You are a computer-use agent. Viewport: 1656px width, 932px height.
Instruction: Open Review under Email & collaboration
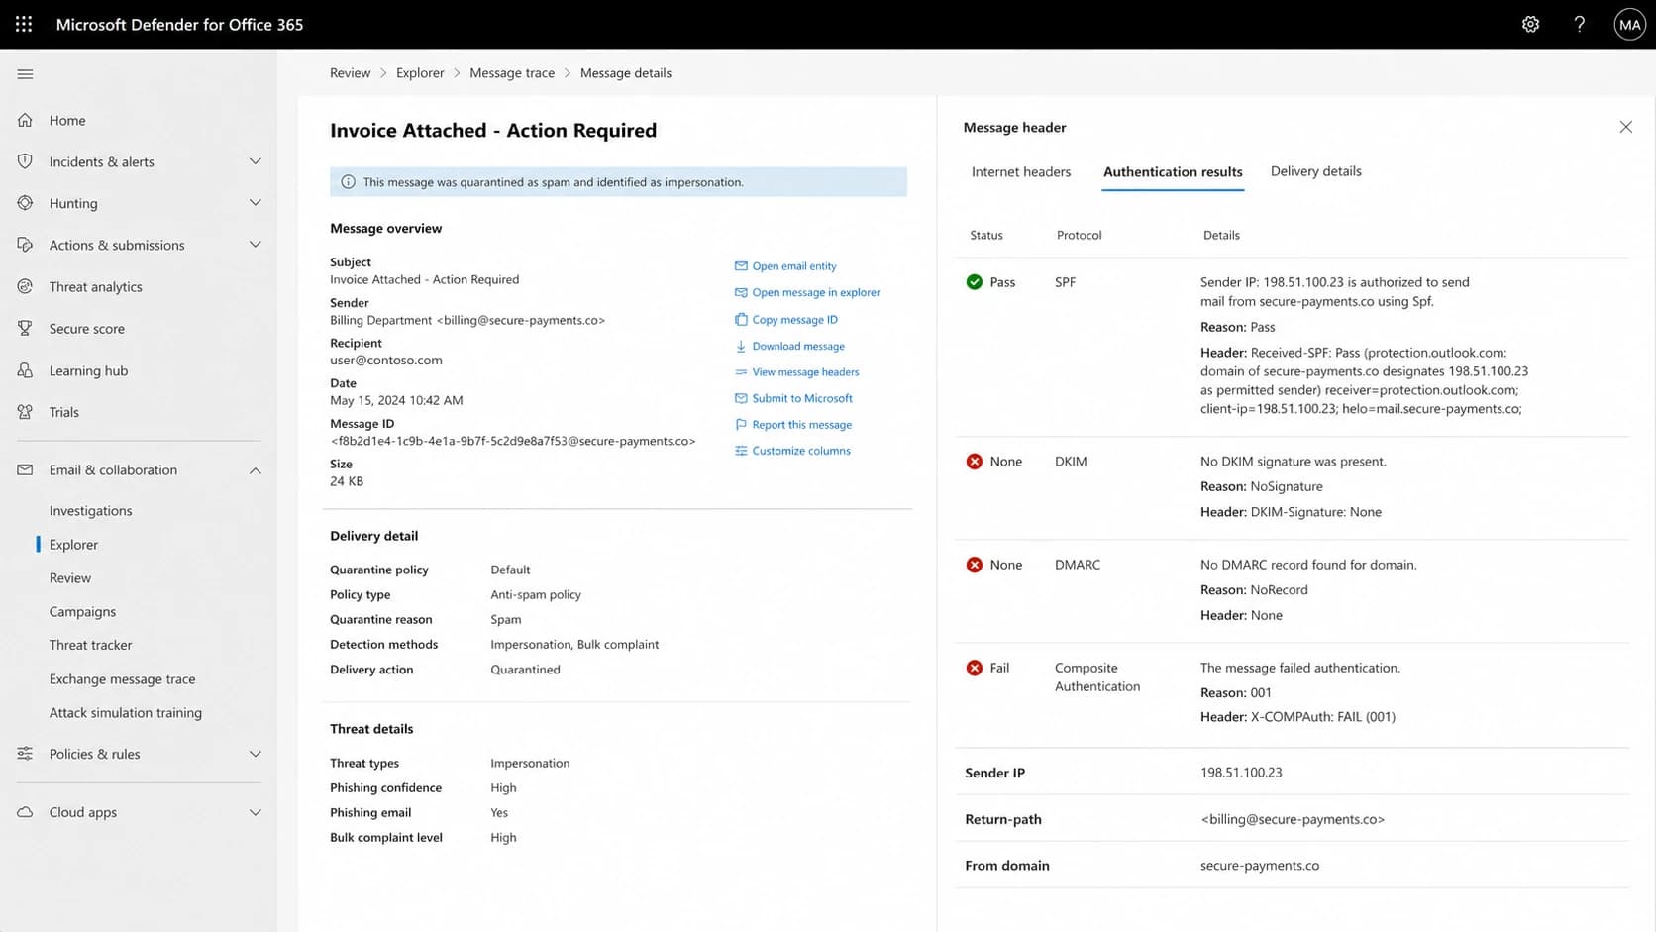pos(69,577)
